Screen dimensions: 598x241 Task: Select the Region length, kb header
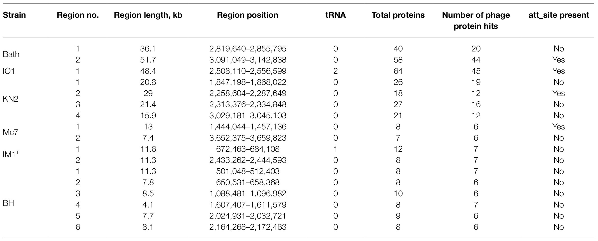tap(148, 15)
